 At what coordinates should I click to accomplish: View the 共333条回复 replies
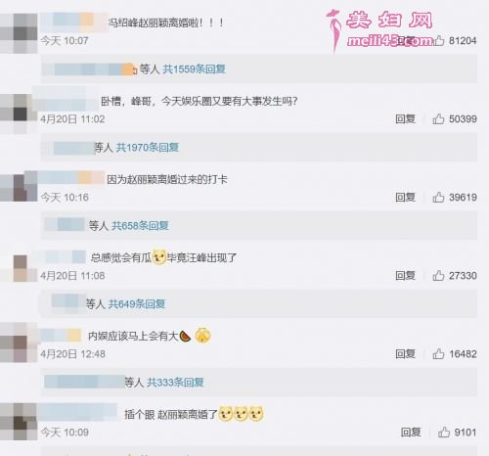[175, 382]
